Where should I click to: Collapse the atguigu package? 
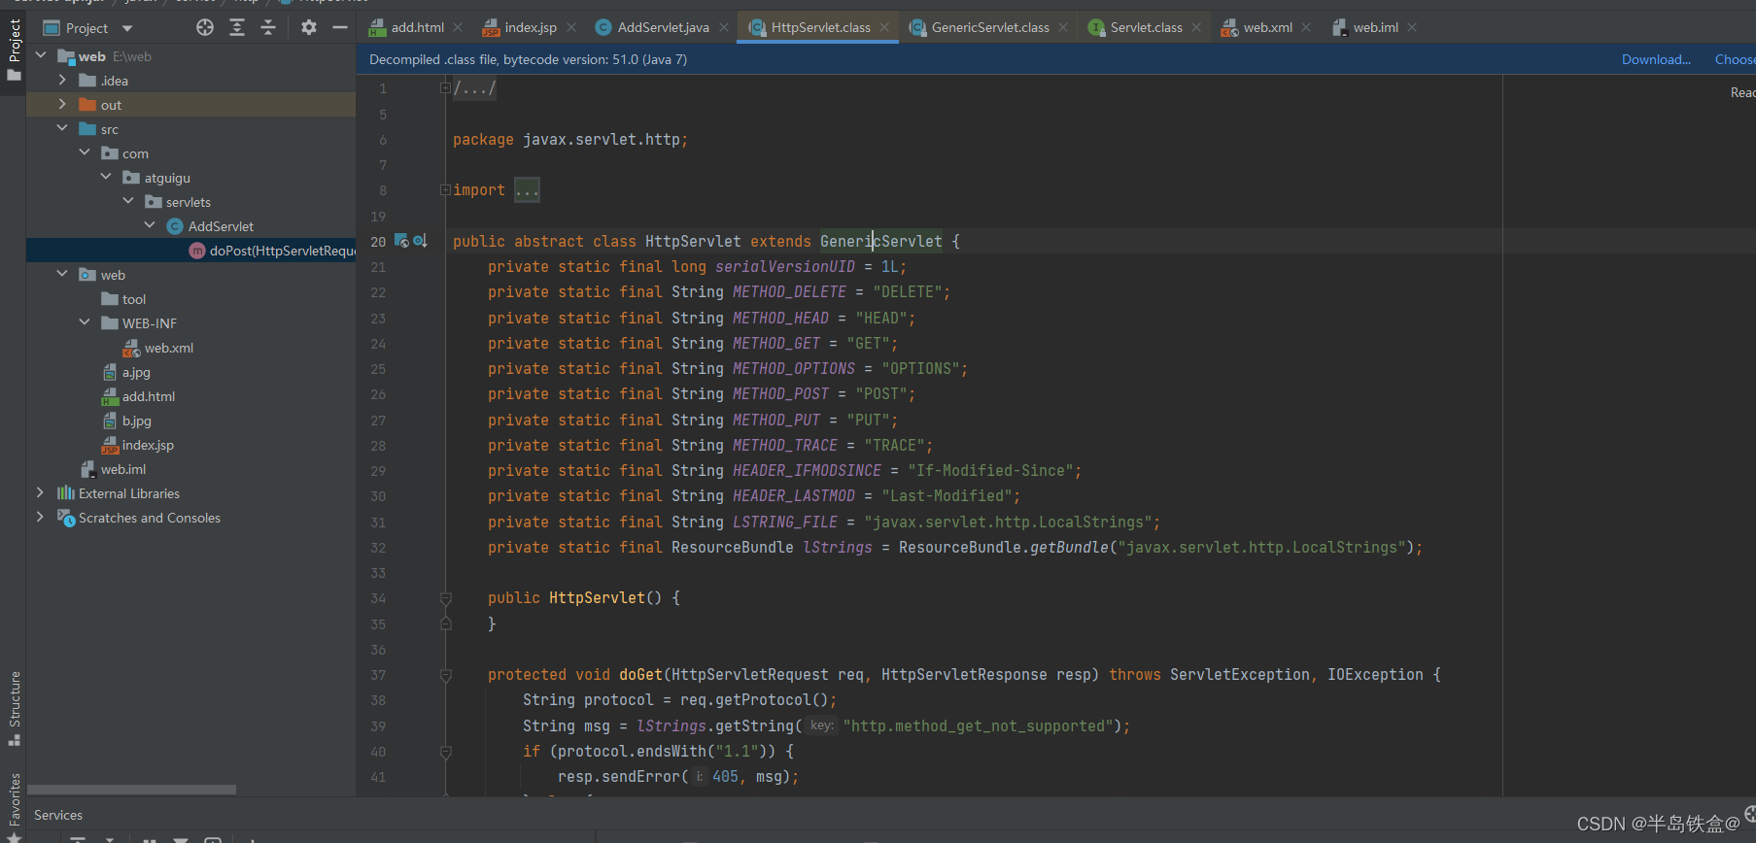pos(106,177)
